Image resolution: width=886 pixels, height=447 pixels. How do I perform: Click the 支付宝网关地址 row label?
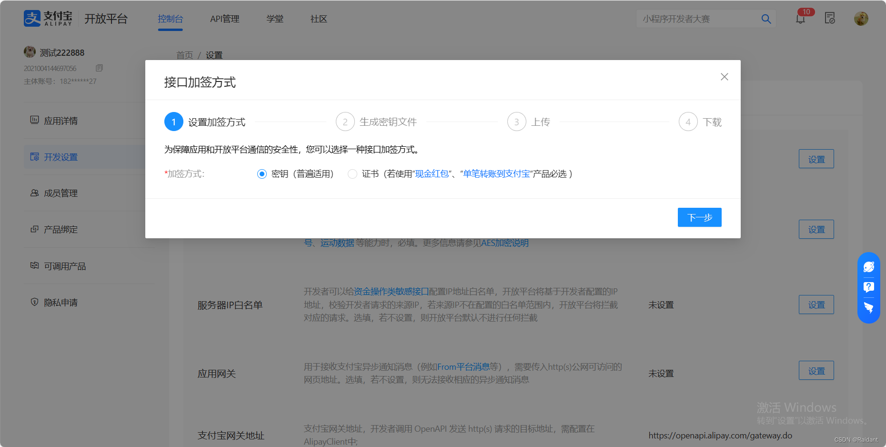[x=231, y=436]
